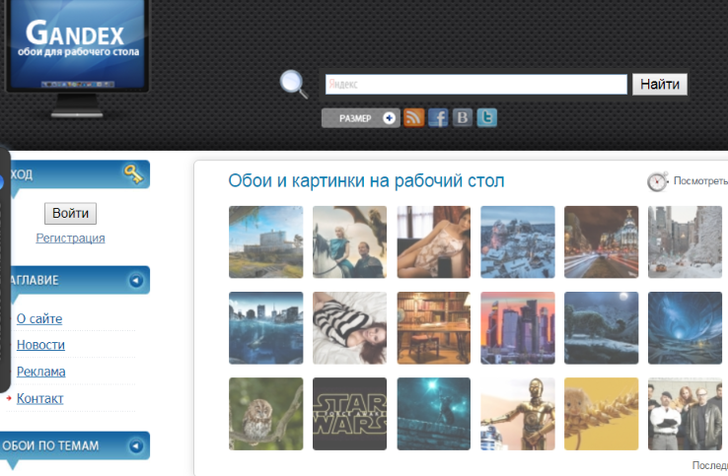Click the magnifying glass search icon
Screen dimensions: 728x476
click(293, 84)
